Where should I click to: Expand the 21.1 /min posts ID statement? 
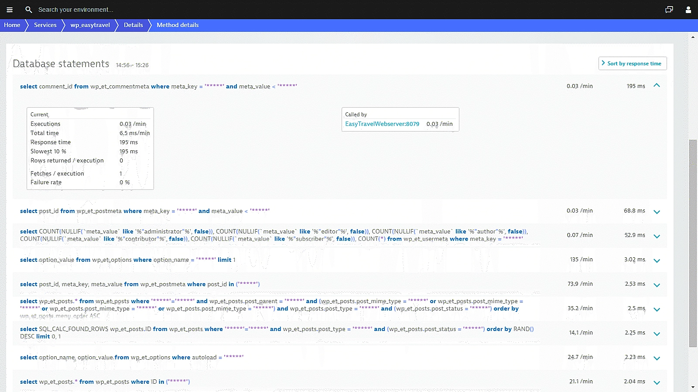657,383
